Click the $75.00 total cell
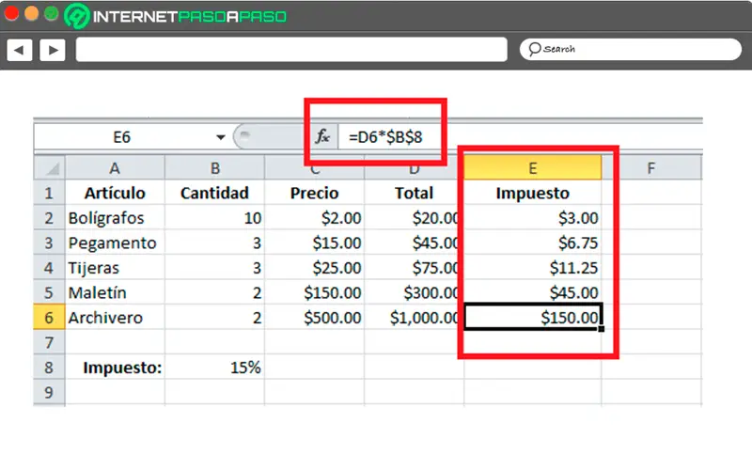The image size is (752, 470). tap(414, 268)
